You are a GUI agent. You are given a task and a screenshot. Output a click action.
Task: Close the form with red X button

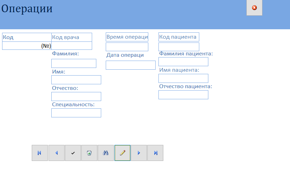(254, 8)
